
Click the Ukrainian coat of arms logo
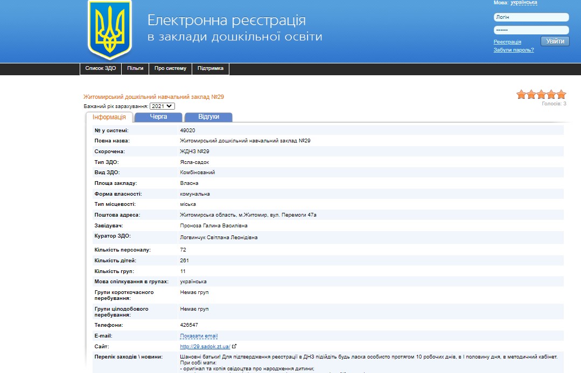click(110, 30)
